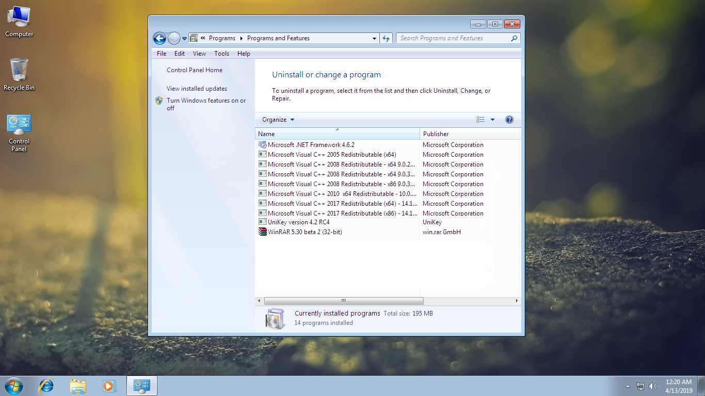Click the volume speaker tray icon
The image size is (705, 396).
tap(653, 386)
